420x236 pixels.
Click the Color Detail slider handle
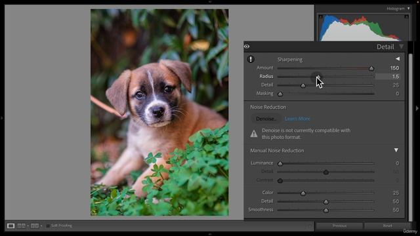(326, 202)
